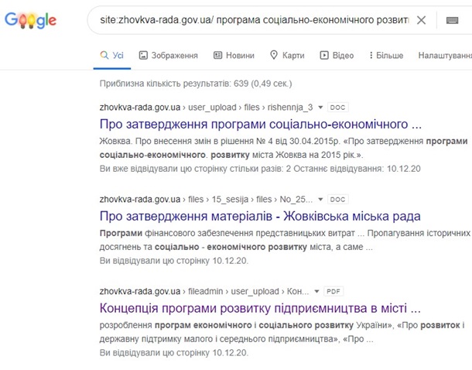Viewport: 472px width, 370px height.
Task: Click into the Google search field
Action: pyautogui.click(x=248, y=20)
